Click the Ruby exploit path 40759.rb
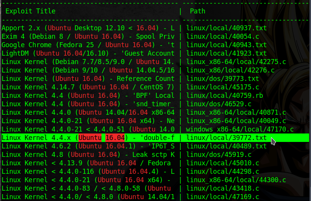This screenshot has height=201, width=311. pyautogui.click(x=224, y=96)
